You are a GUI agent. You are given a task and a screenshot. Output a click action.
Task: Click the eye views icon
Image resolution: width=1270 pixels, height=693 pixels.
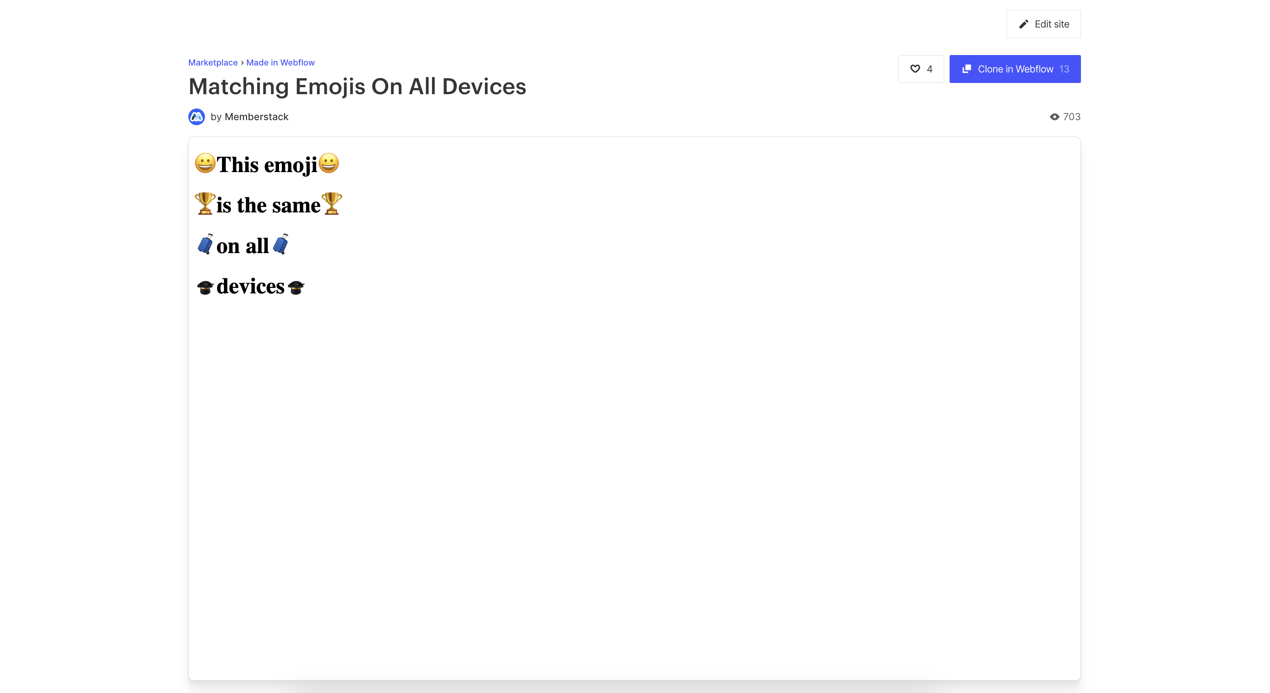click(x=1055, y=117)
